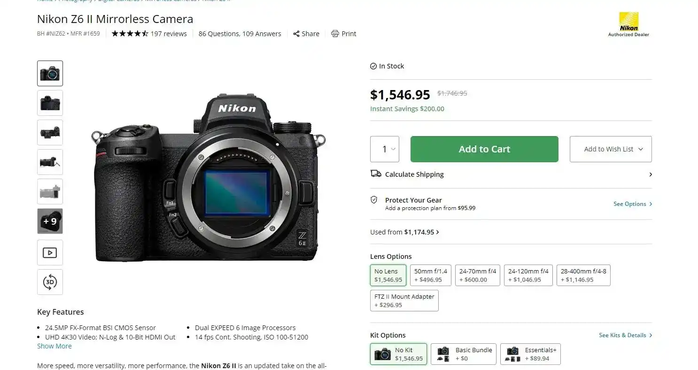Open the 86 Questions, 109 Answers link

240,34
